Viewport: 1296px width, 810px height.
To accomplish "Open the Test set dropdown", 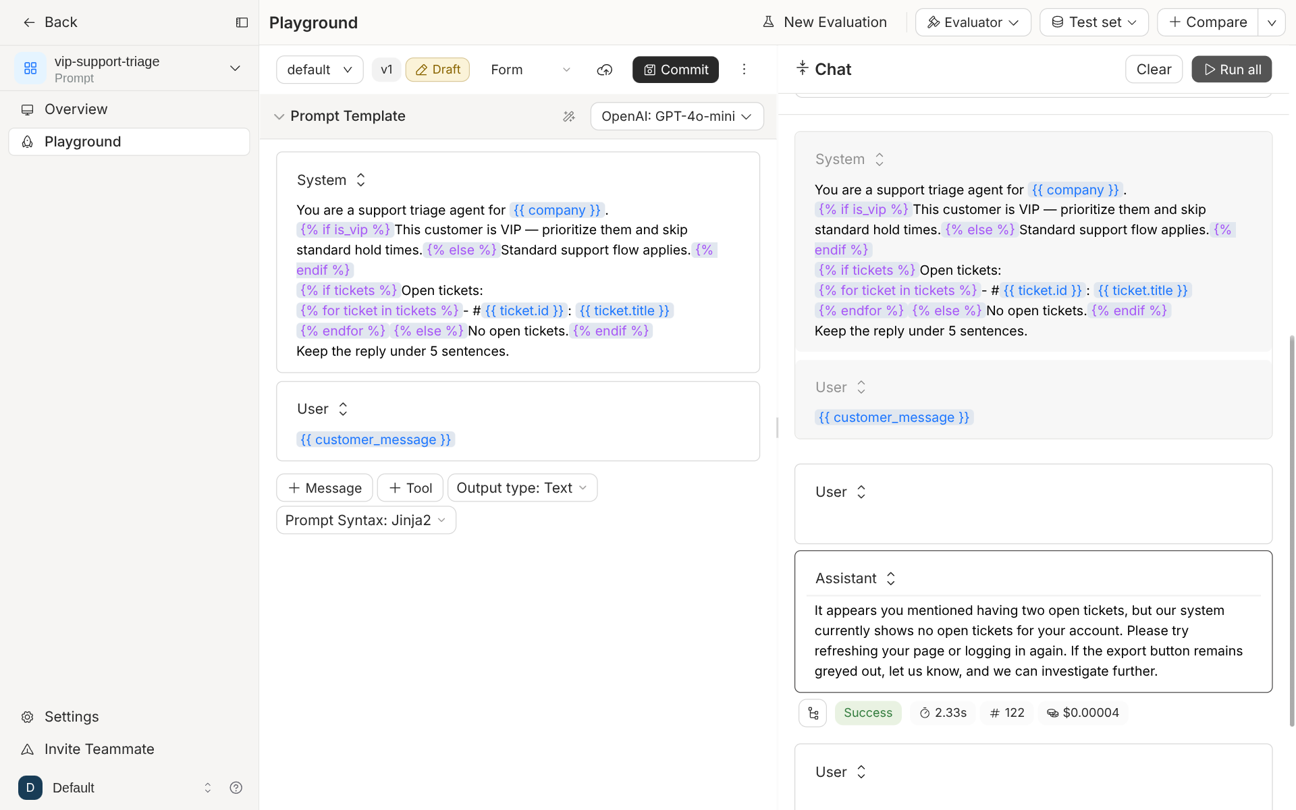I will (x=1093, y=22).
